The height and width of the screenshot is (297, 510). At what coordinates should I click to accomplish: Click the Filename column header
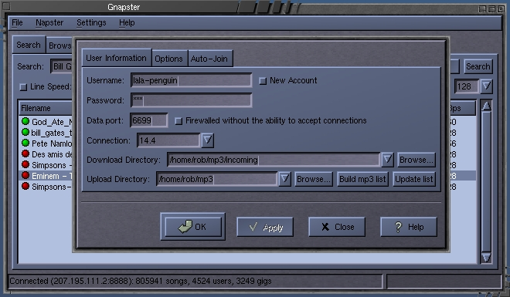46,108
